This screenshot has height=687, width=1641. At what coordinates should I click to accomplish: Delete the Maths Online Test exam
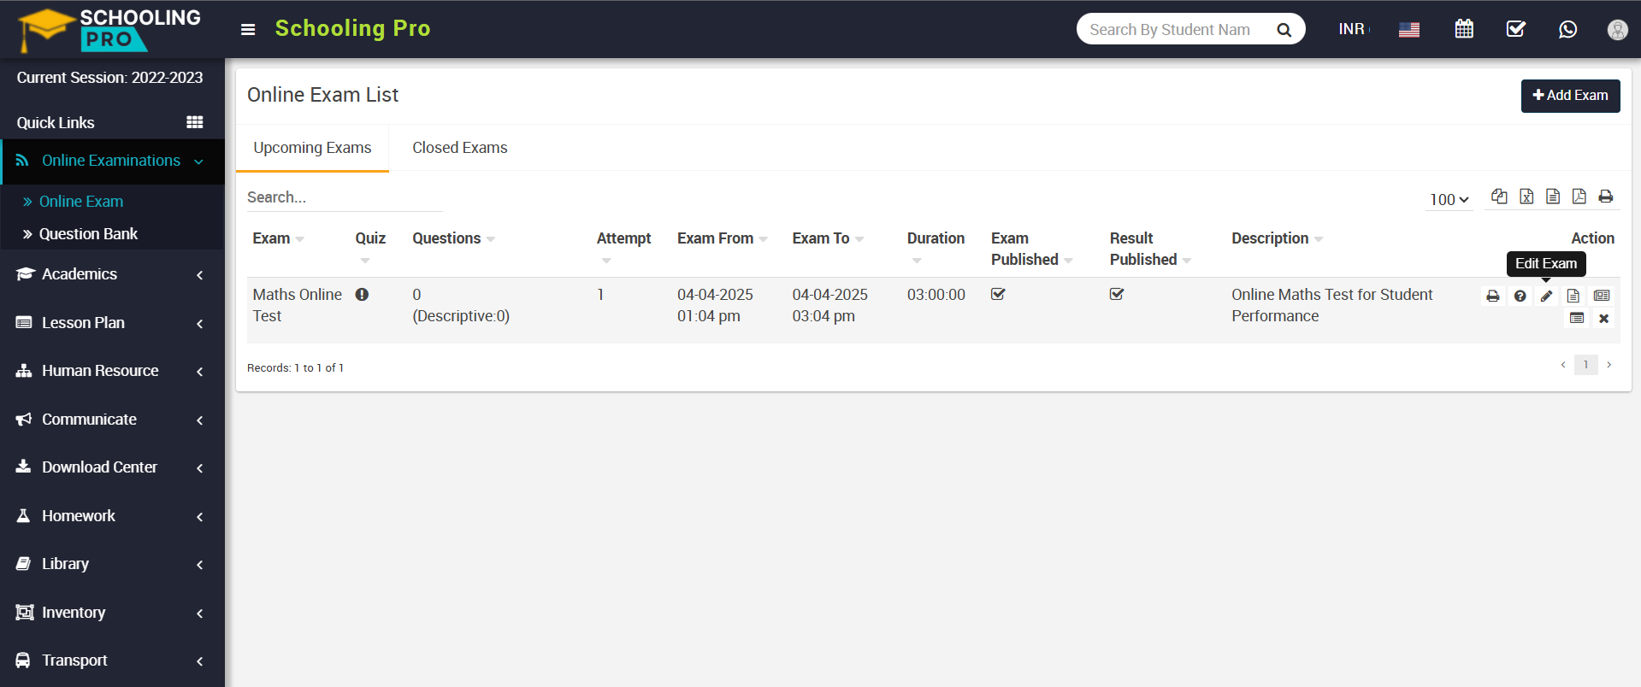coord(1603,318)
